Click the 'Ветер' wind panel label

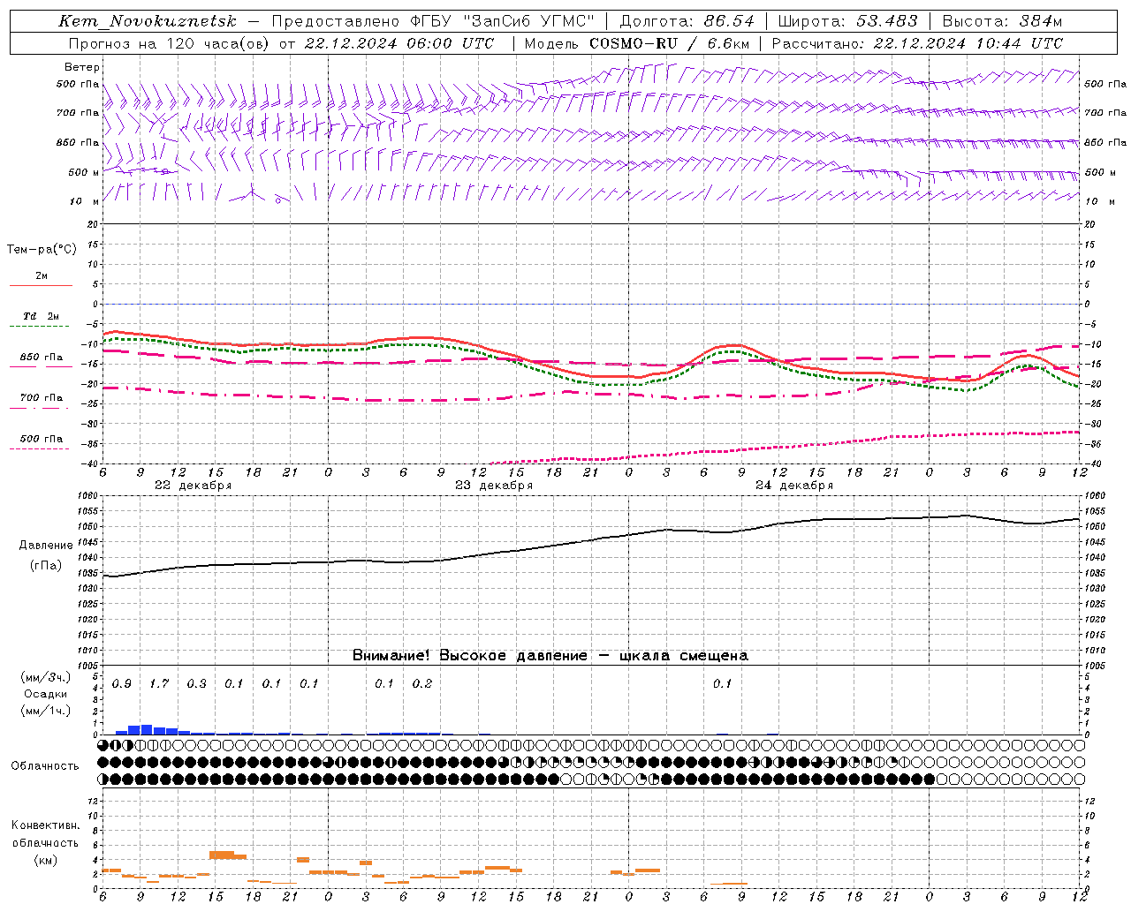(82, 67)
